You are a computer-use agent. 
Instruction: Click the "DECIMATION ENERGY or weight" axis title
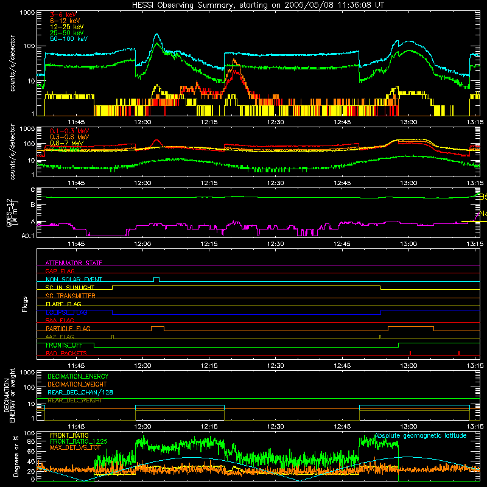coord(9,395)
